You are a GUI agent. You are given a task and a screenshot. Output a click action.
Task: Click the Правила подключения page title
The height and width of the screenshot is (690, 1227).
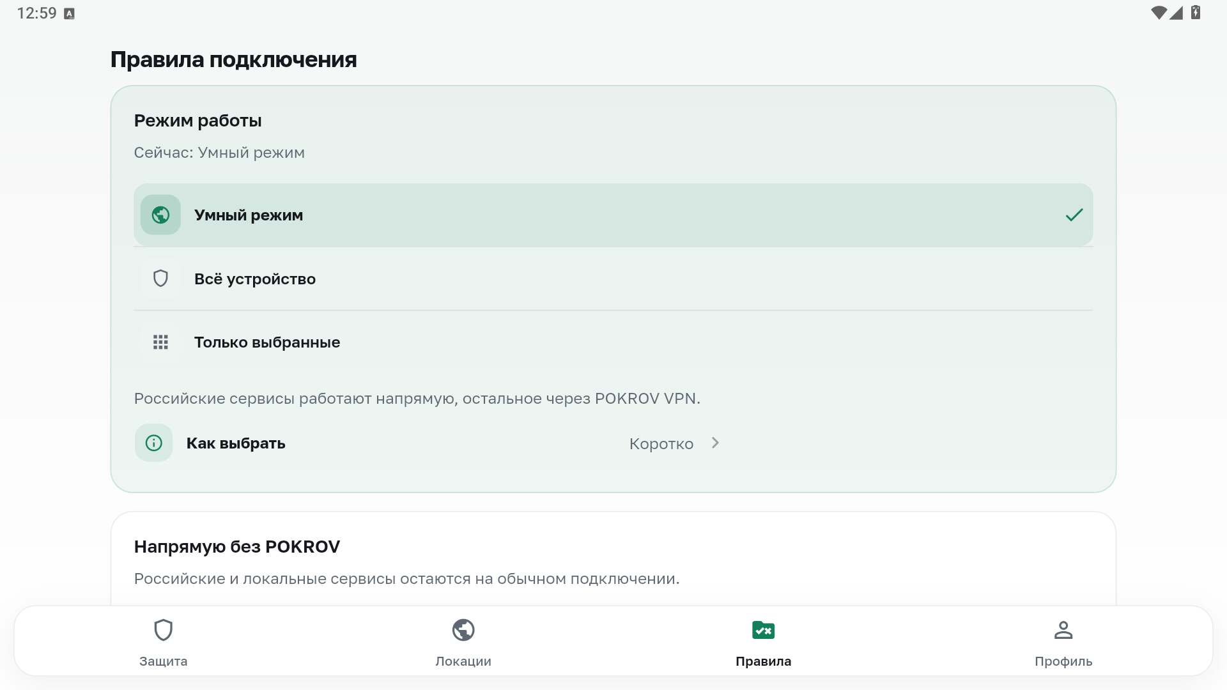[234, 59]
